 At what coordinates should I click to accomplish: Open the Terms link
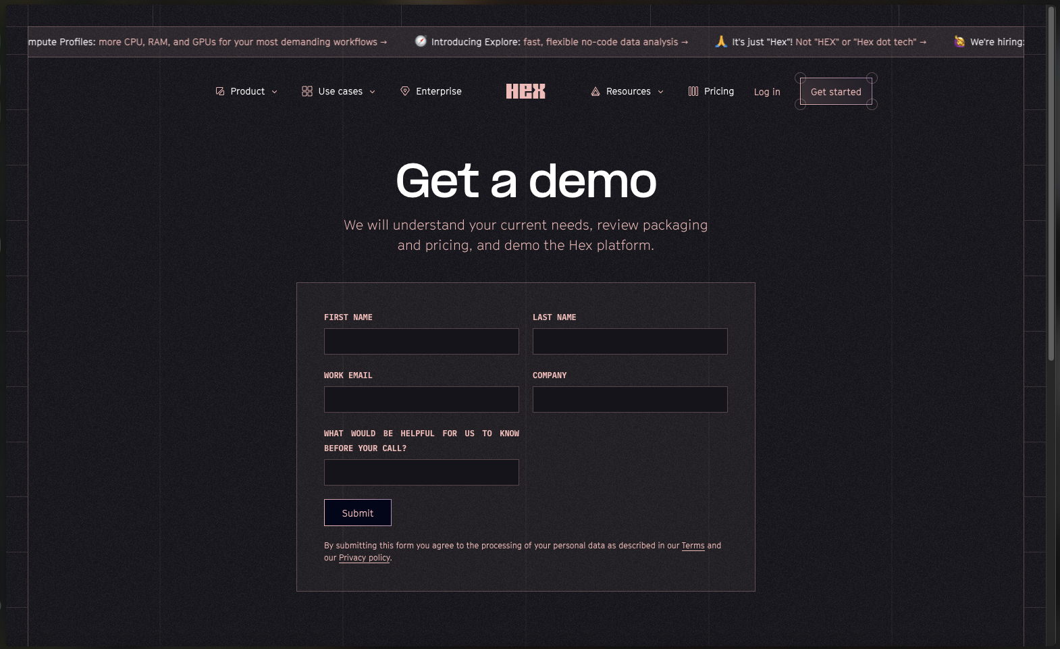[693, 546]
